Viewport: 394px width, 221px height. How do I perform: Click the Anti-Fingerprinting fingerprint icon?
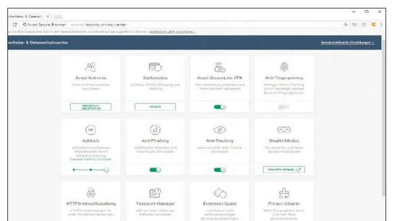coord(284,67)
